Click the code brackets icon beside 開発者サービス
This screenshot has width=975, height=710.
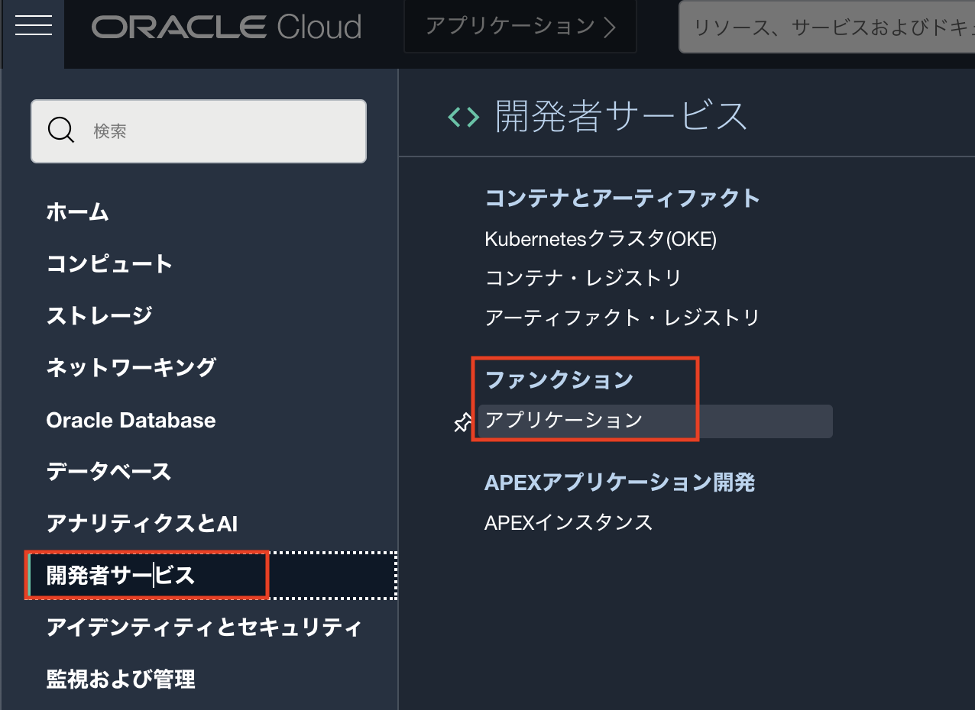tap(463, 117)
